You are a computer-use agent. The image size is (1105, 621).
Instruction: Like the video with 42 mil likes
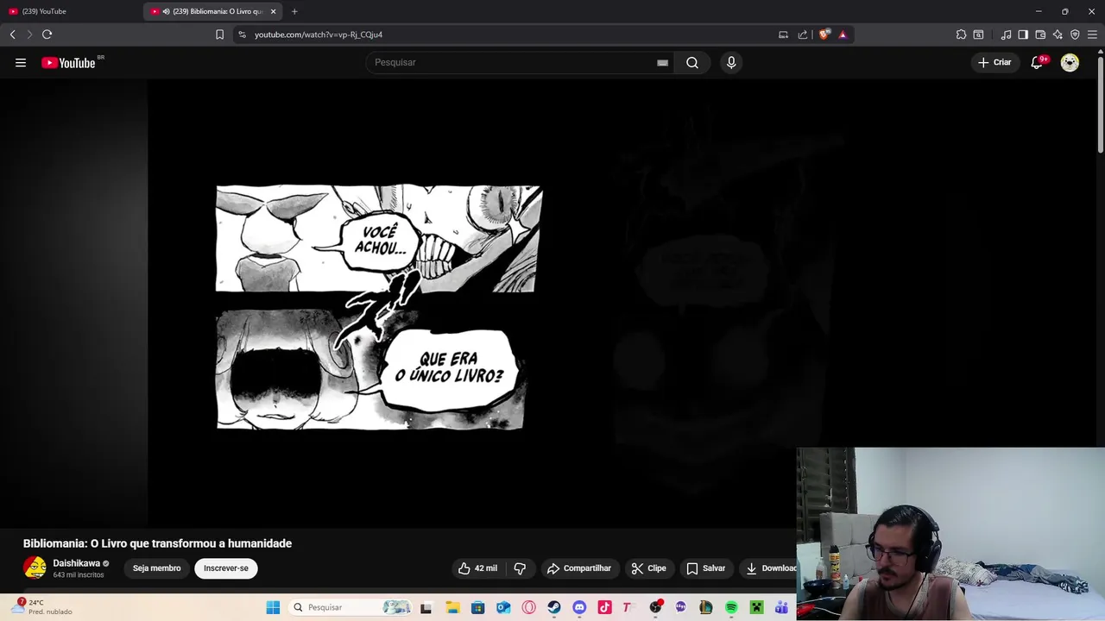point(477,568)
